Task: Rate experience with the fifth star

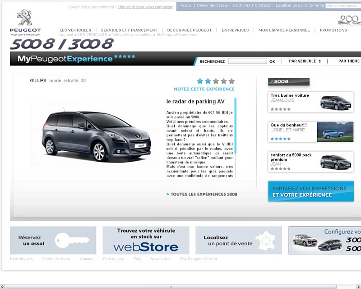Action: coord(231,81)
